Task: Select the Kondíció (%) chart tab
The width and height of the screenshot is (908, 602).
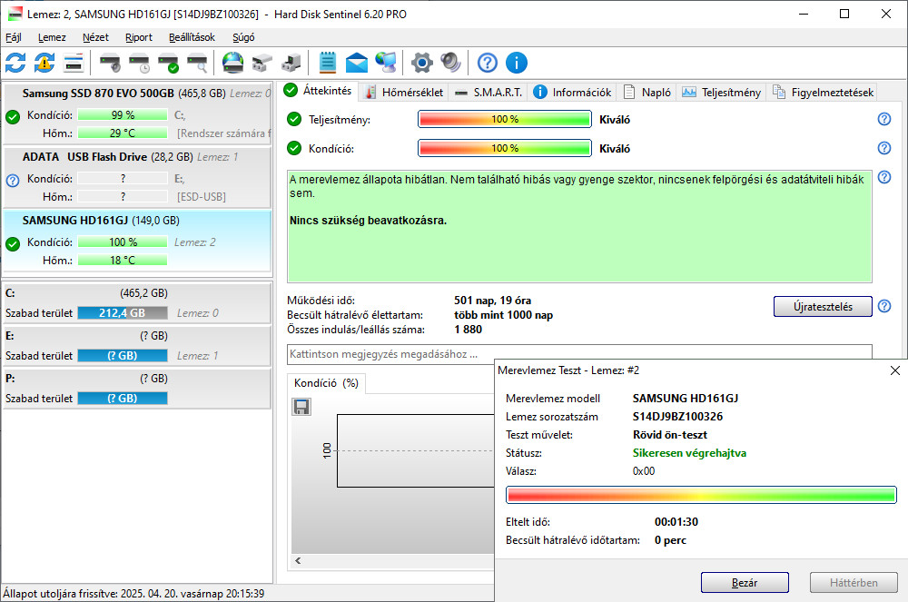Action: pyautogui.click(x=326, y=383)
